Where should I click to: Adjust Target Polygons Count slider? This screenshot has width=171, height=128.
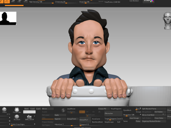coord(113,119)
